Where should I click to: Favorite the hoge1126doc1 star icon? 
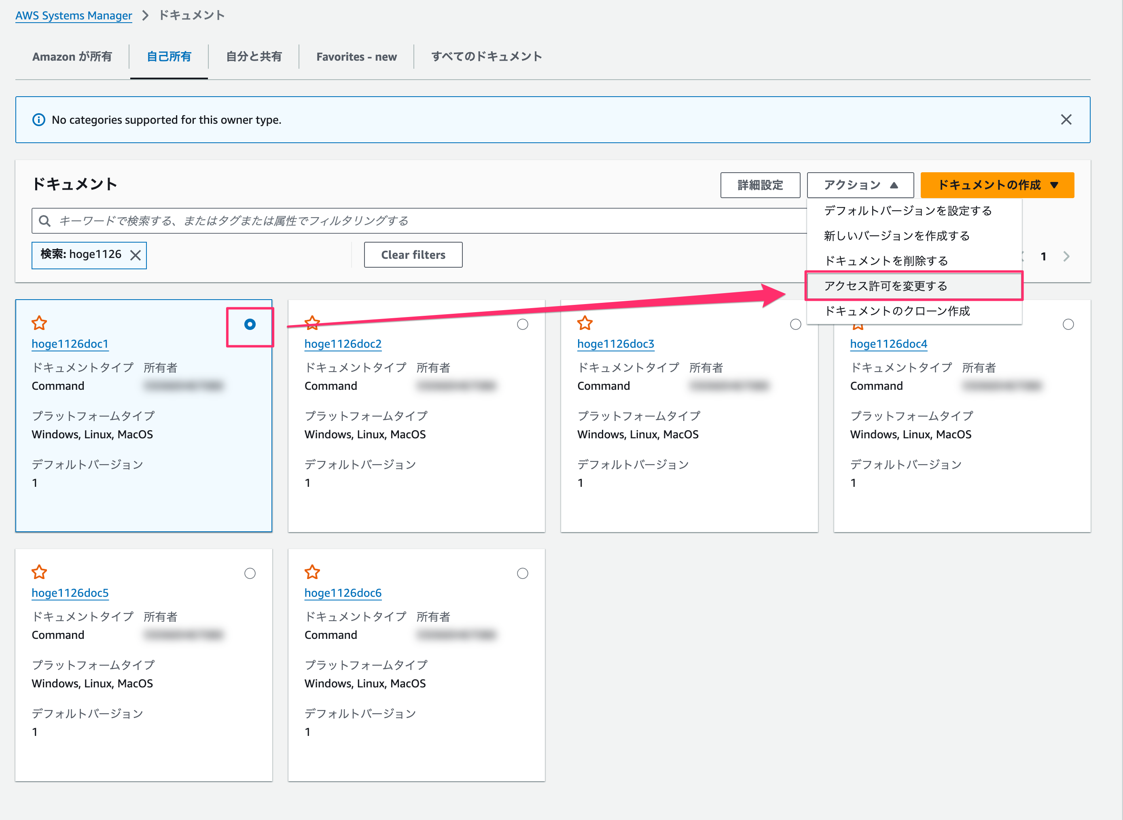coord(39,323)
